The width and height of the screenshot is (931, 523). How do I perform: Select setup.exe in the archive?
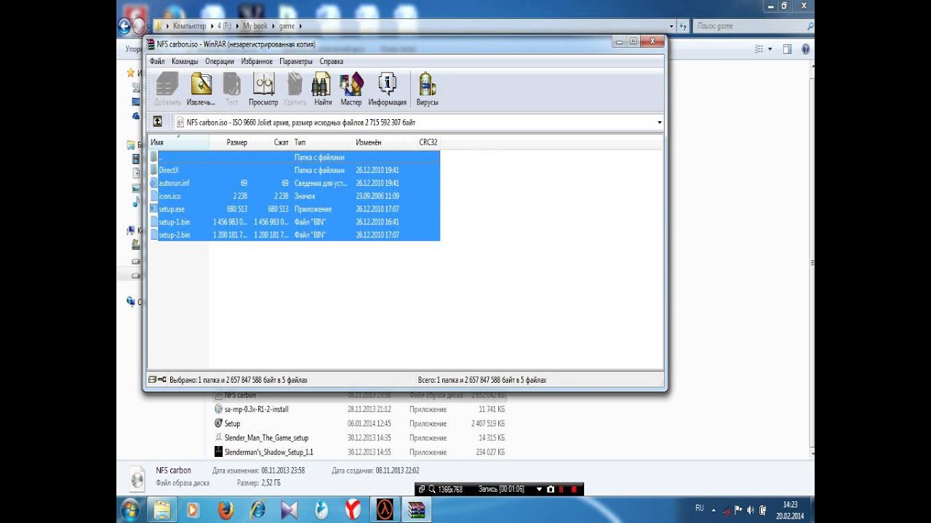(x=295, y=209)
